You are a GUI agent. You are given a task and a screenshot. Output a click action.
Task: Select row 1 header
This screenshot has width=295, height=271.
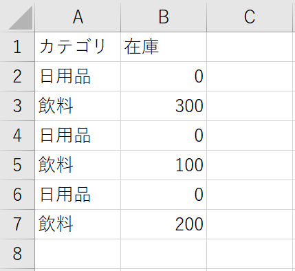pos(17,47)
